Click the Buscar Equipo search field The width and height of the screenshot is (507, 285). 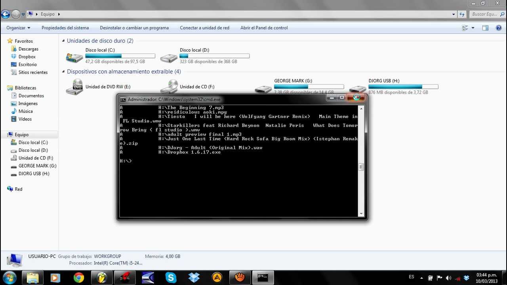point(487,14)
